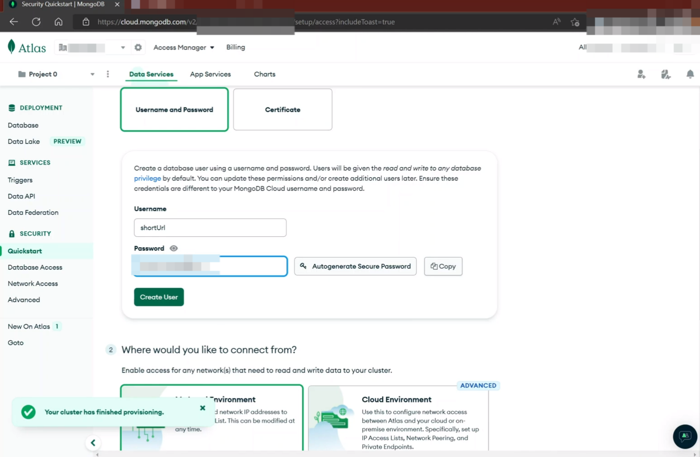This screenshot has width=700, height=457.
Task: Open the Access Manager dropdown
Action: (x=184, y=47)
